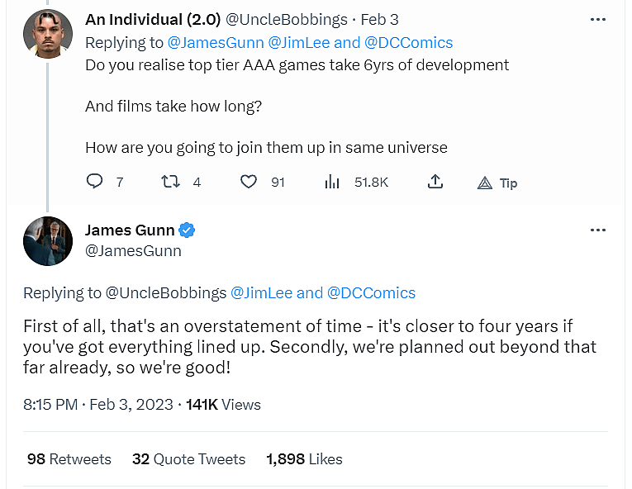Open James Gunn's profile avatar
632x489 pixels.
coord(48,241)
